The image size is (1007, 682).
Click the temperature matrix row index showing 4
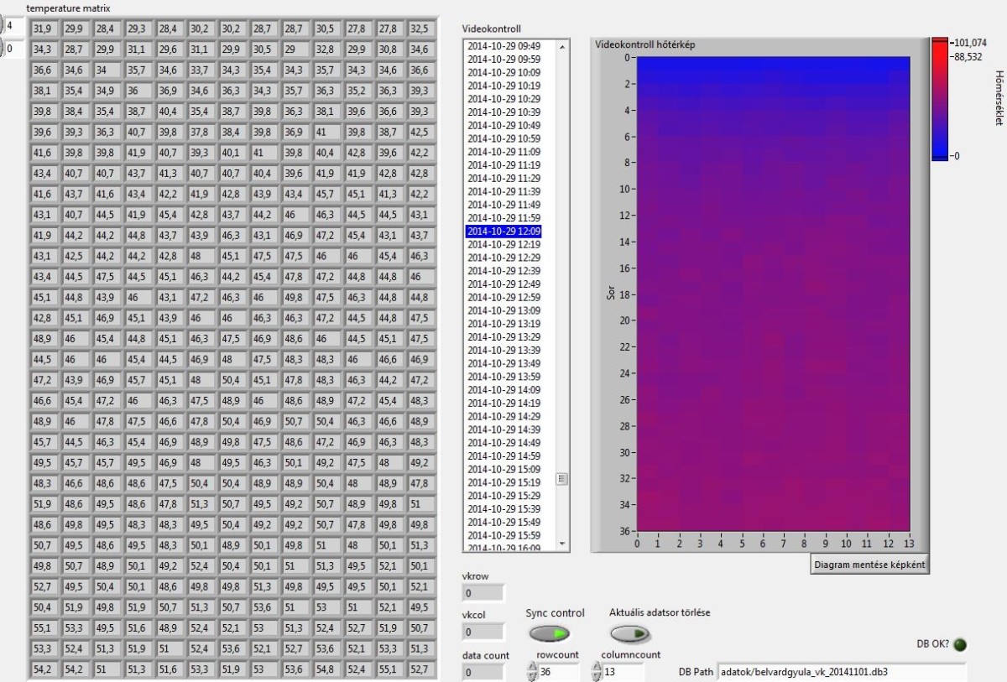pyautogui.click(x=14, y=27)
